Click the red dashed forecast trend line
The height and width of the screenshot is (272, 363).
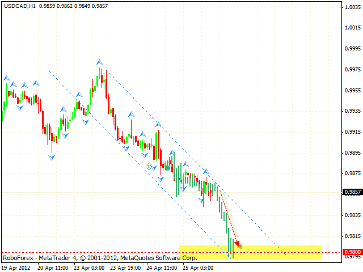tap(228, 216)
